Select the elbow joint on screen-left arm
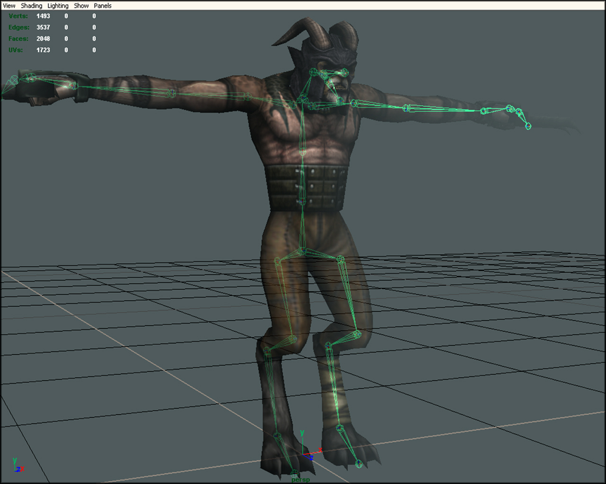 (x=171, y=93)
